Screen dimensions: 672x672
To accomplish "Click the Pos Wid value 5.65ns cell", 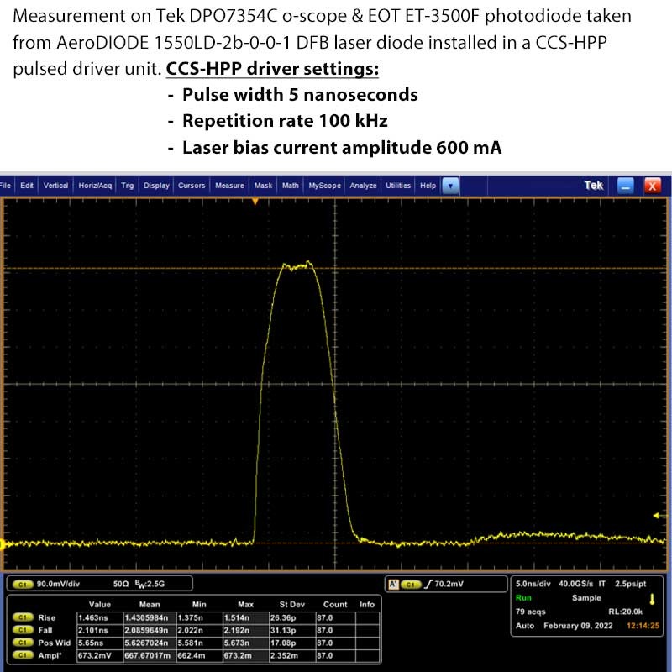I will [x=100, y=643].
